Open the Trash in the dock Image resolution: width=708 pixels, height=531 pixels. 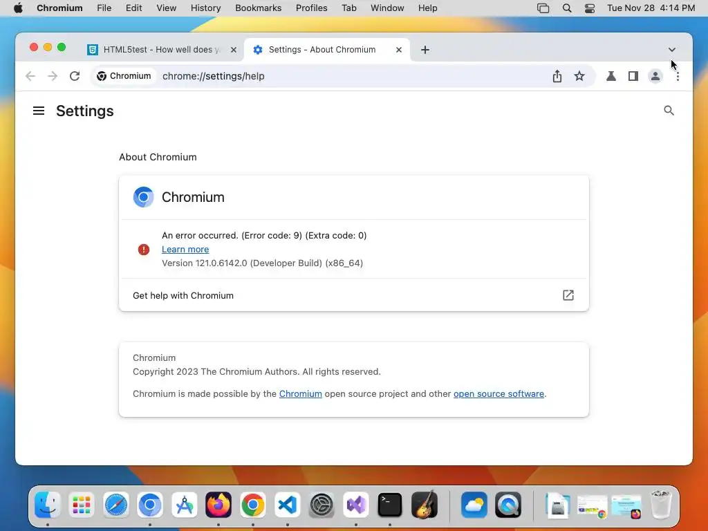coord(661,504)
